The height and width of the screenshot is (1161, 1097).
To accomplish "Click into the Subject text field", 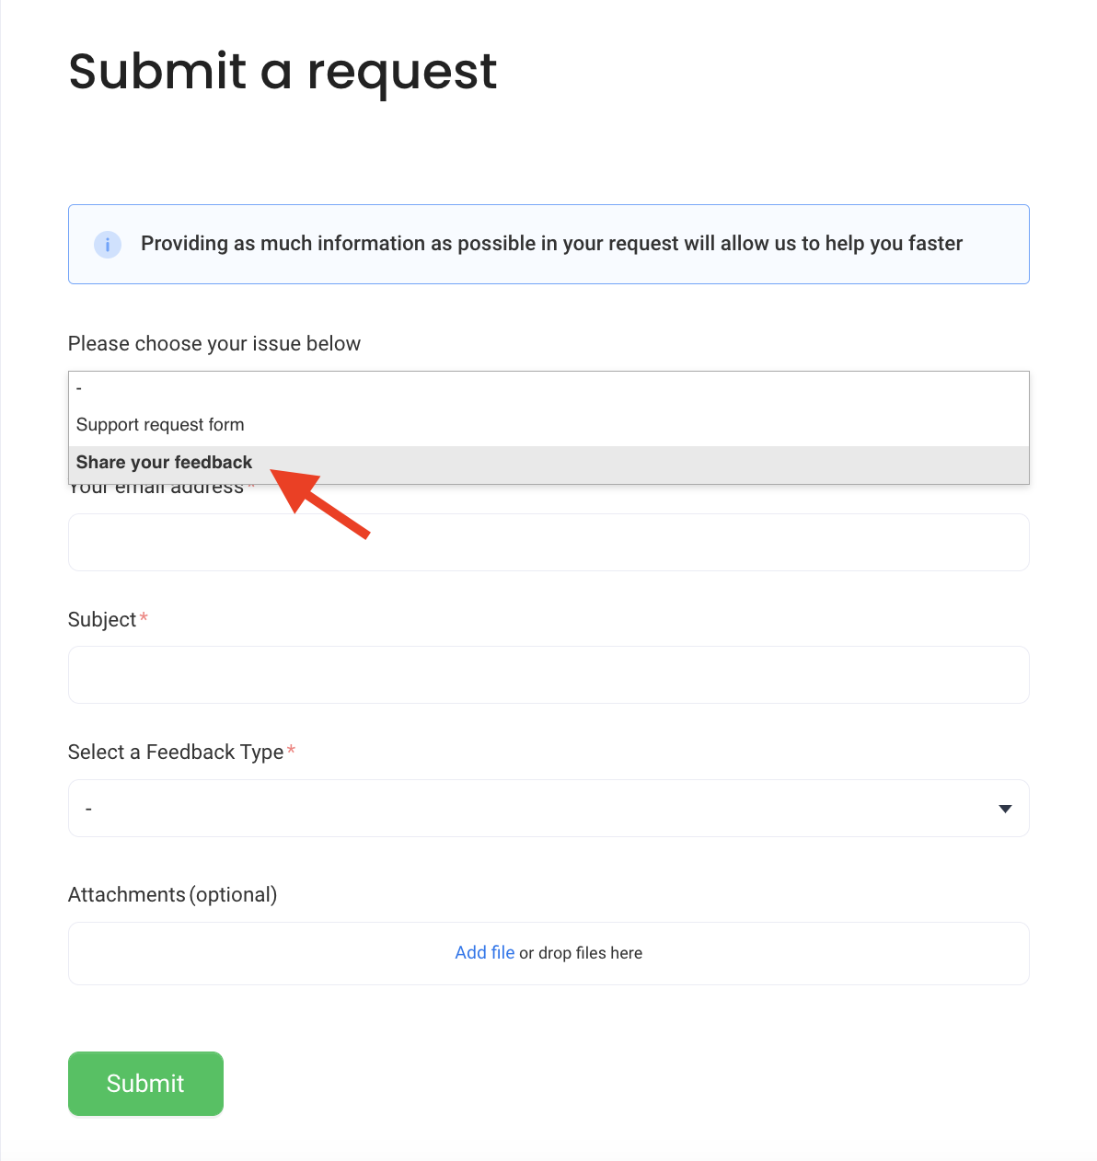I will click(x=548, y=675).
